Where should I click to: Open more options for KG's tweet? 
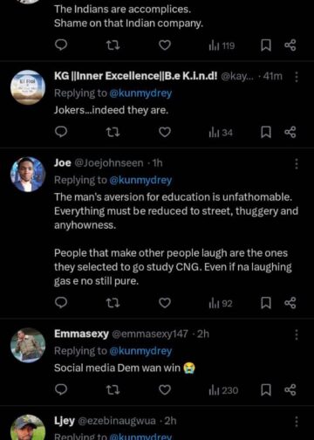297,77
